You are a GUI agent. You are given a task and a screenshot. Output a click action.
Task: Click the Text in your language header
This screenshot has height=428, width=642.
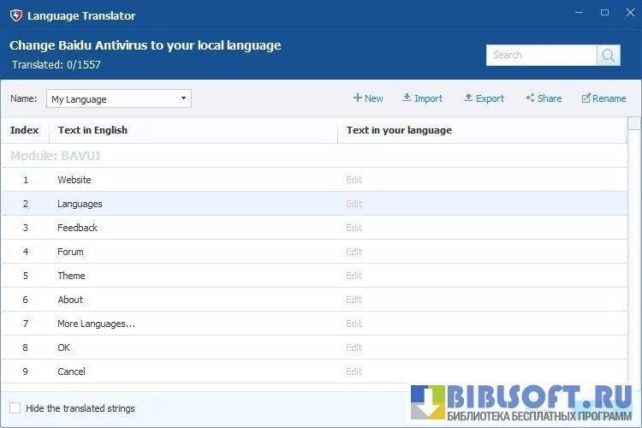(x=399, y=130)
